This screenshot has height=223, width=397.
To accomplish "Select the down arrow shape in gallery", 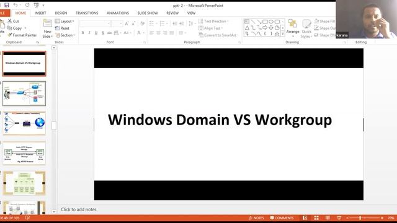I will 271,27.
